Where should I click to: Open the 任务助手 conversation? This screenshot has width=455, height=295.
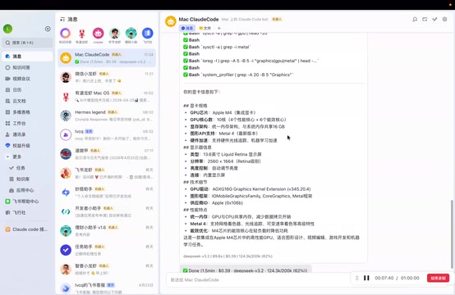(x=107, y=250)
